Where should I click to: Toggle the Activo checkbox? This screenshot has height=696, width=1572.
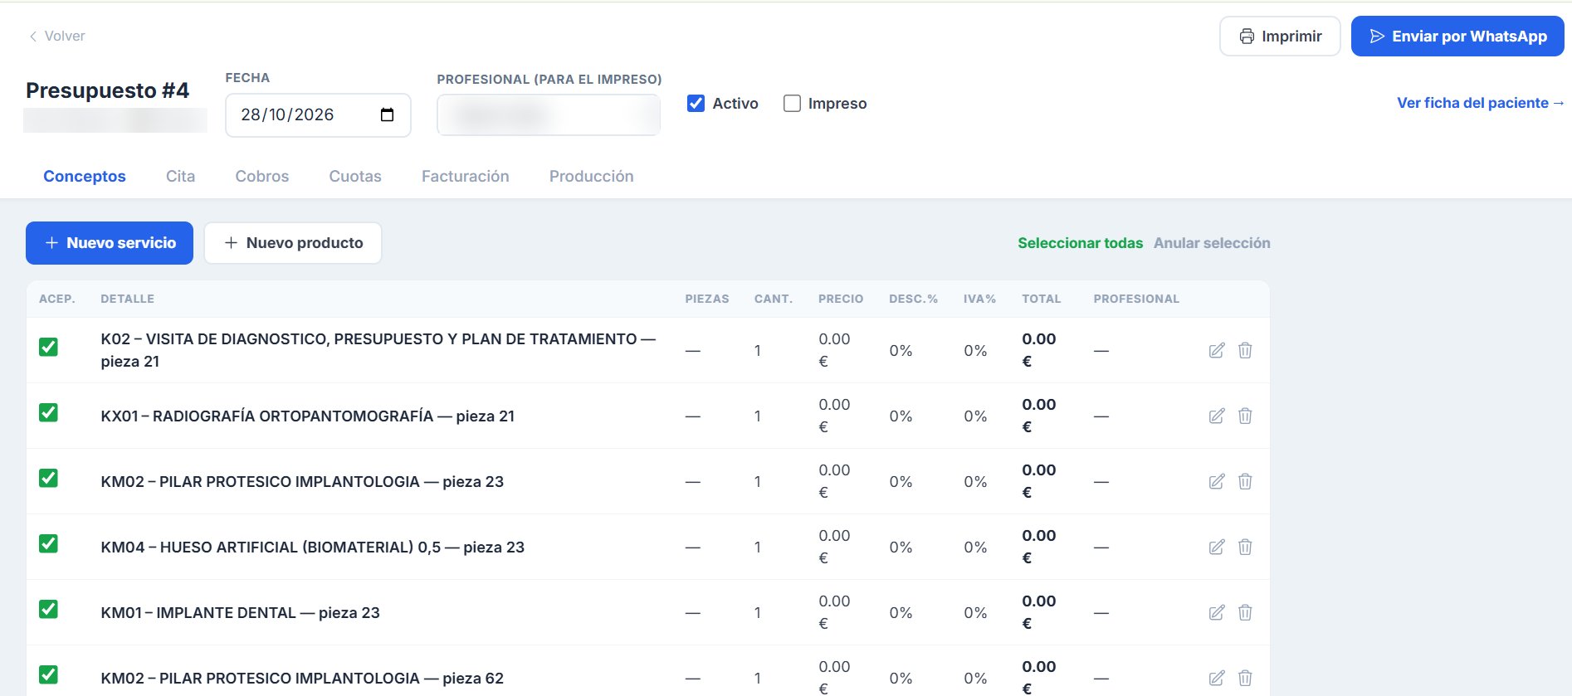point(696,103)
